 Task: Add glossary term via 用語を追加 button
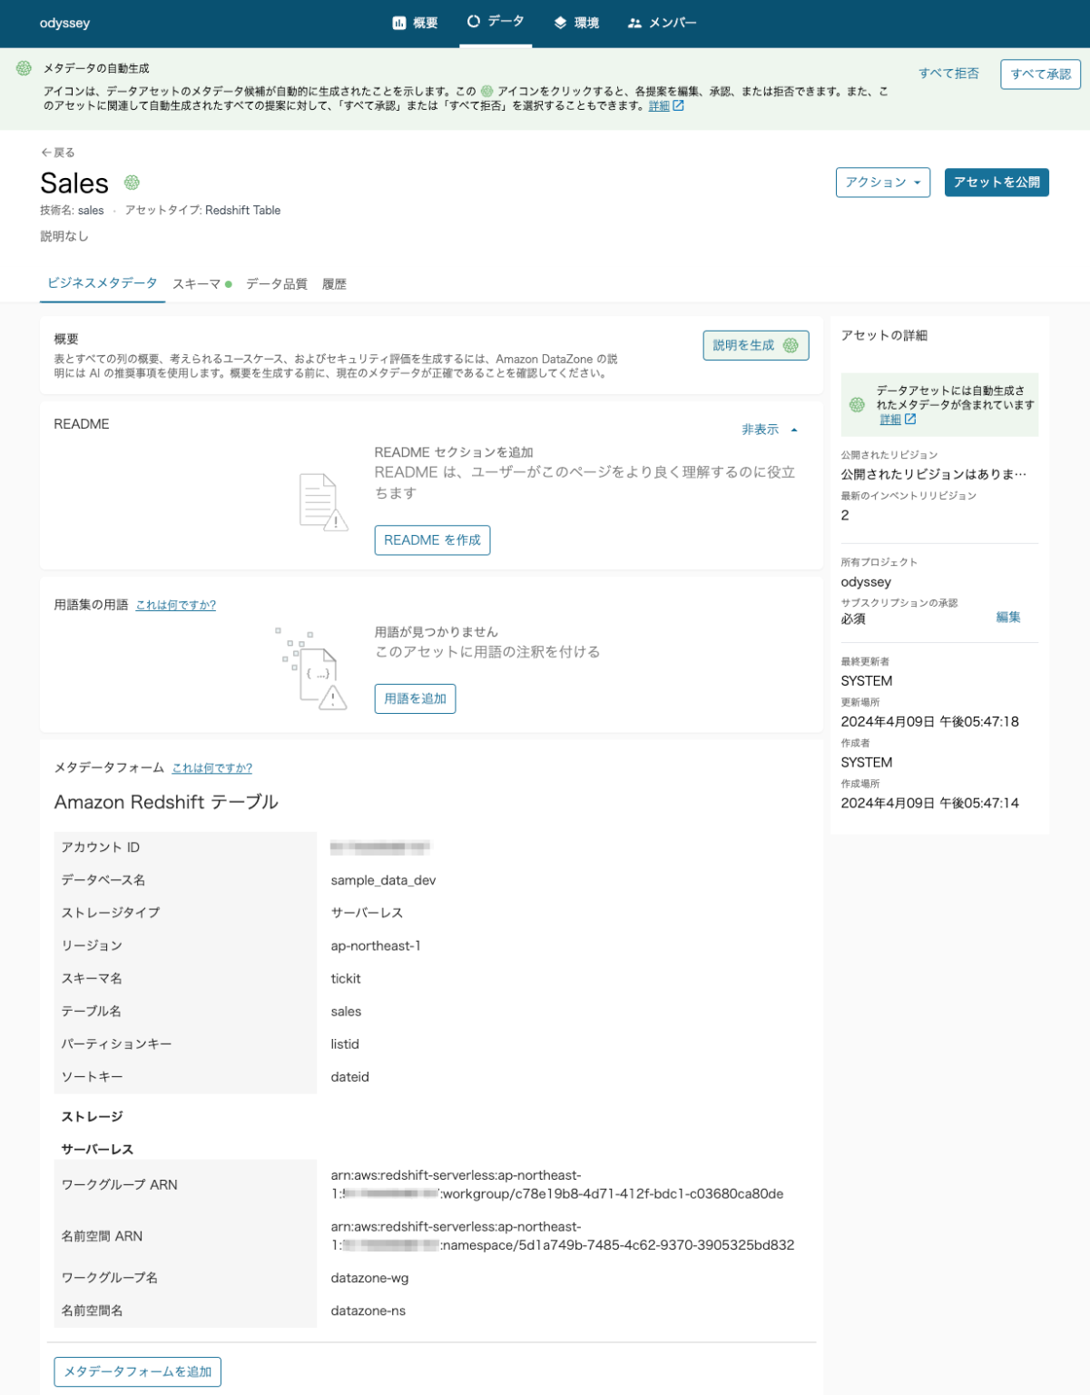pyautogui.click(x=415, y=698)
